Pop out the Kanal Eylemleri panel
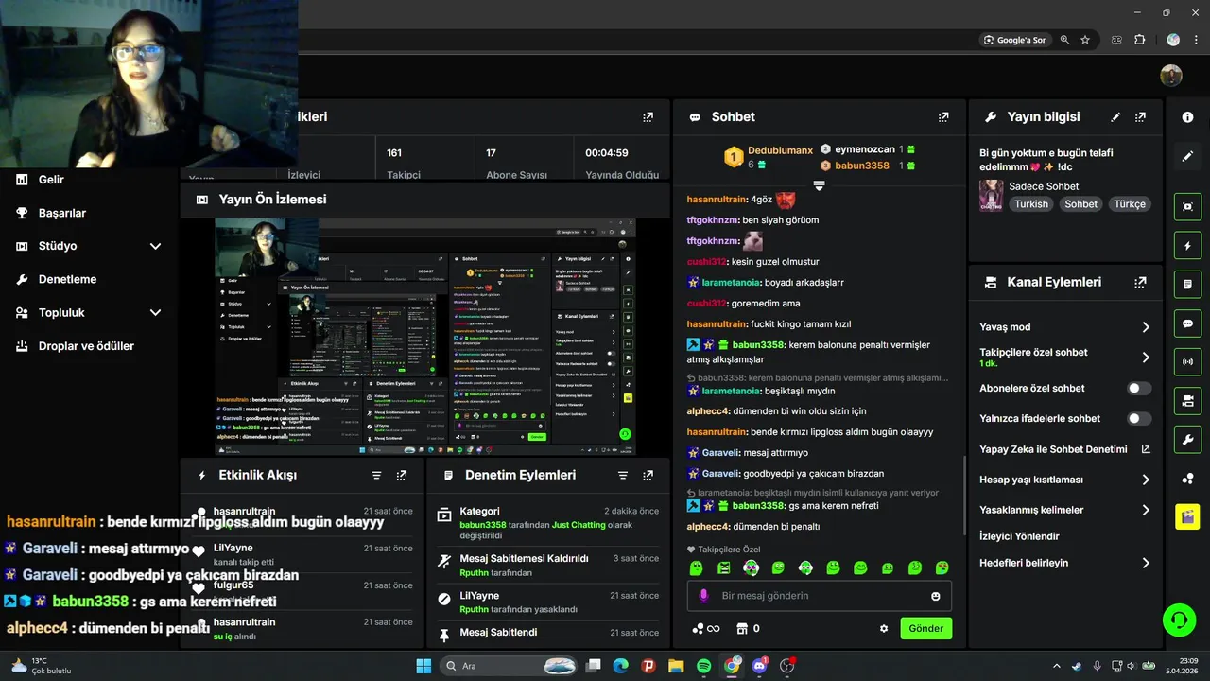The height and width of the screenshot is (681, 1210). [1140, 282]
